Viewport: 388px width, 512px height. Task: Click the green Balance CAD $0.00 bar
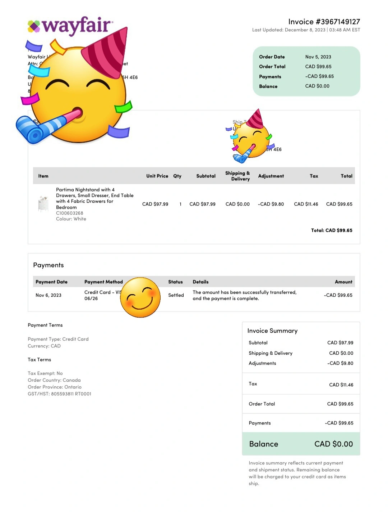coord(301,444)
